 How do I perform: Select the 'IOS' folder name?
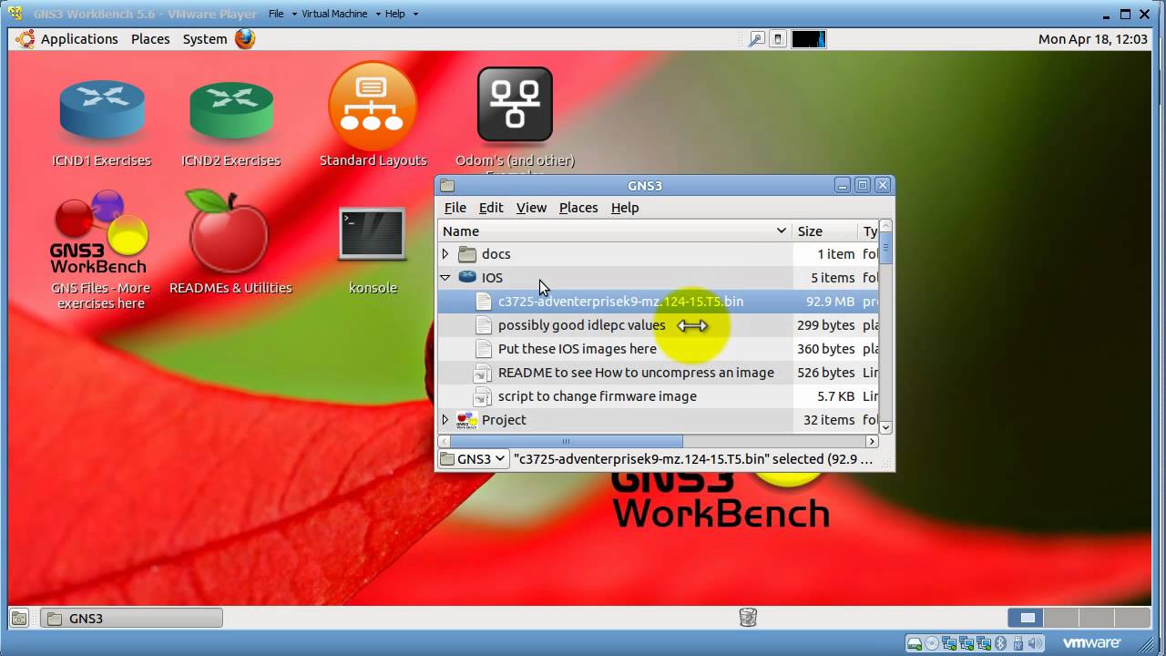click(x=492, y=278)
